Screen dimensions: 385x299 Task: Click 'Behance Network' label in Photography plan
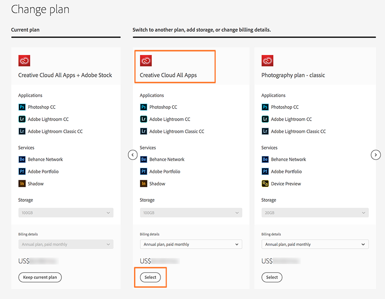coord(288,159)
